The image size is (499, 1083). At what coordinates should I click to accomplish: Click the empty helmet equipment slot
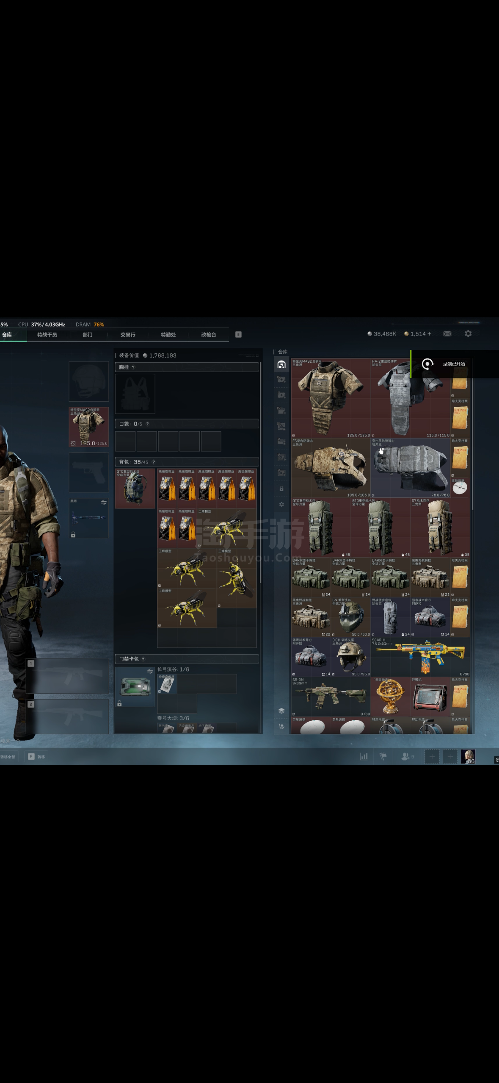pos(89,381)
